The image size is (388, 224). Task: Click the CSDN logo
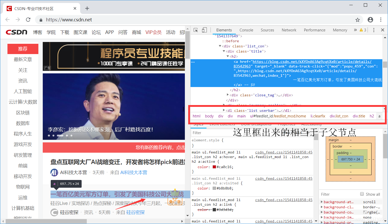[16, 32]
